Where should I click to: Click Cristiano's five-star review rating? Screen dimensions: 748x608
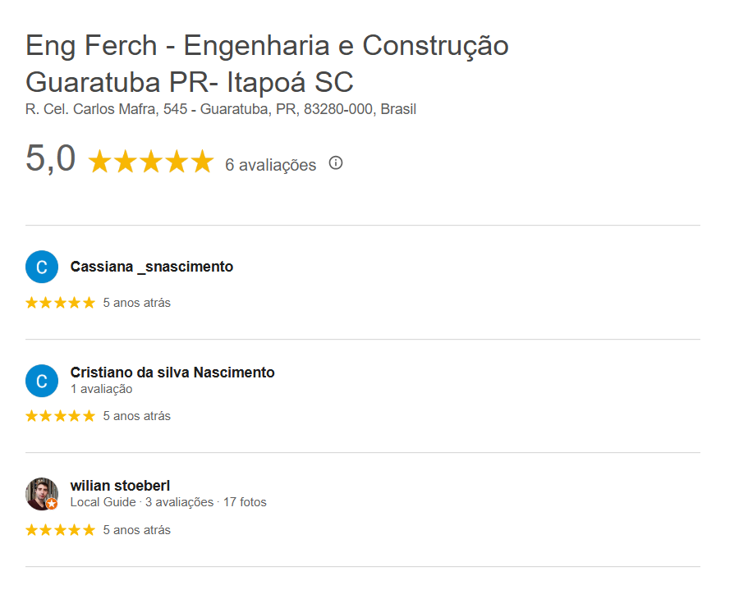(60, 416)
